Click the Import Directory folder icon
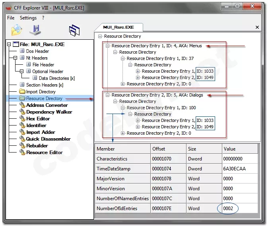 pyautogui.click(x=22, y=91)
